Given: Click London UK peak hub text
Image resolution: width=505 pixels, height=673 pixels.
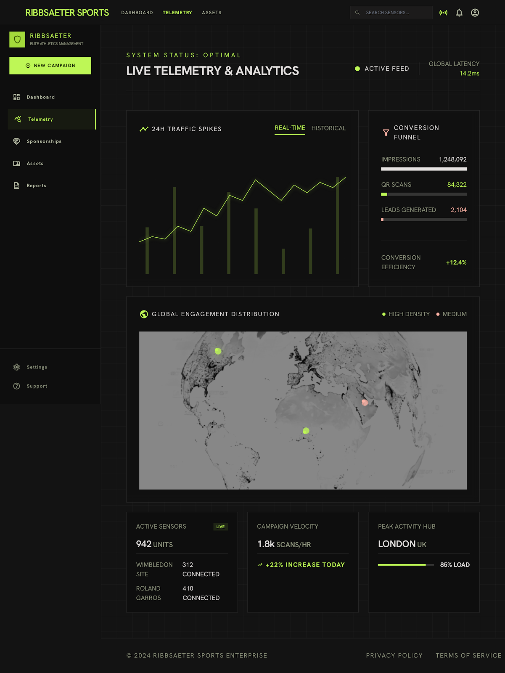Looking at the screenshot, I should click(x=402, y=544).
